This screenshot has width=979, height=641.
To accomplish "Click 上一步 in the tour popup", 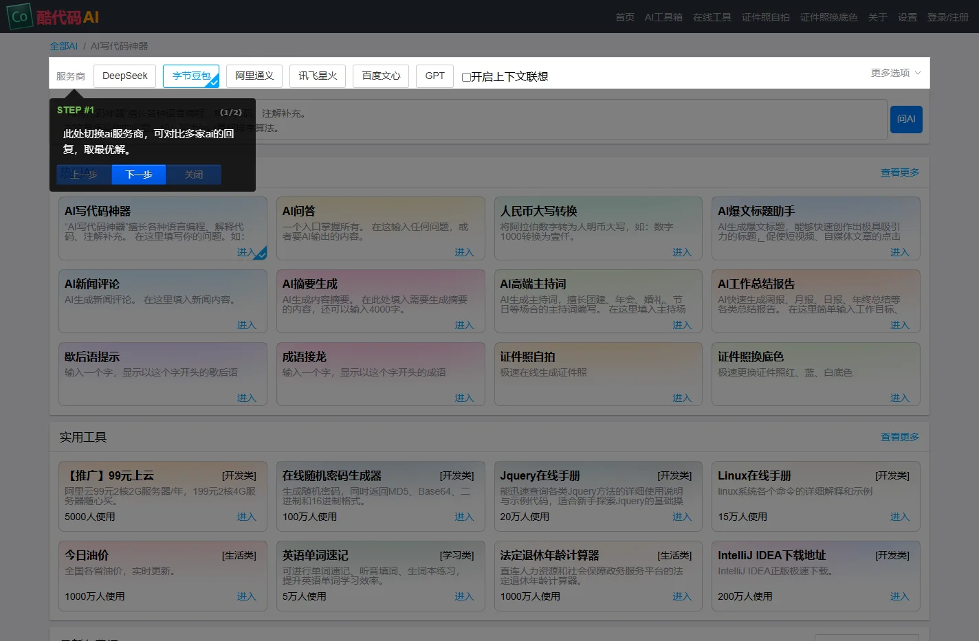I will coord(84,175).
